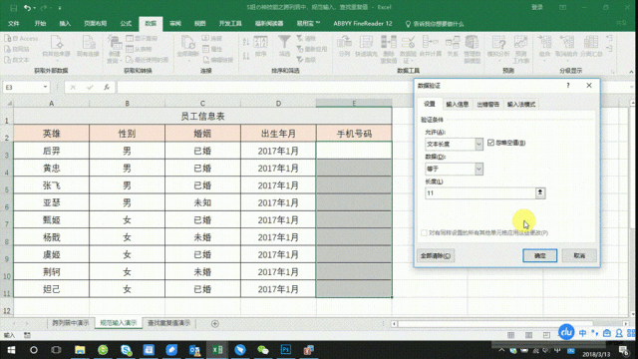Click the 删除重复值 Remove Duplicates icon

tap(388, 49)
